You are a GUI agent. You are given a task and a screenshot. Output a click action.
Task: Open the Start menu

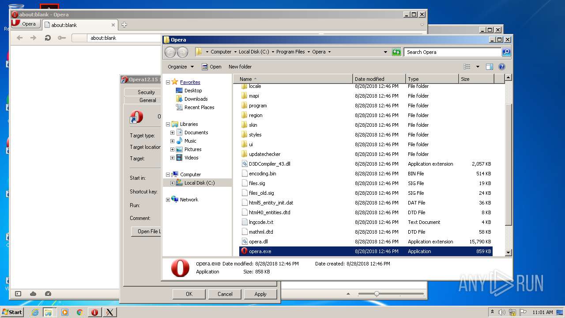point(12,312)
